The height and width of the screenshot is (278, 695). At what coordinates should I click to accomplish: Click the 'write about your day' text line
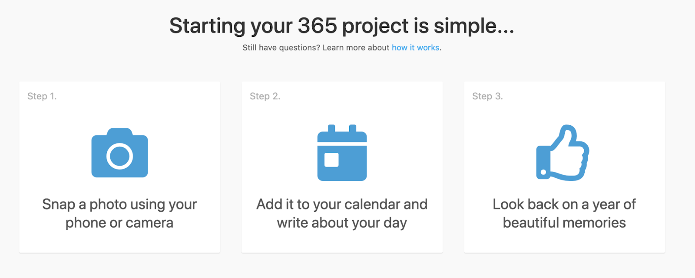[x=342, y=223]
